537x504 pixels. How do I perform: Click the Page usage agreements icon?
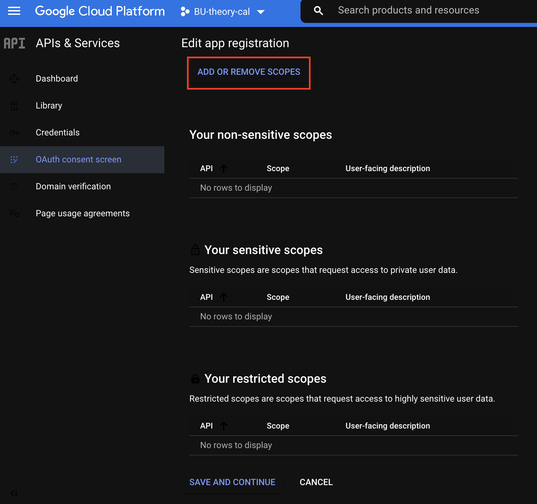pos(14,214)
